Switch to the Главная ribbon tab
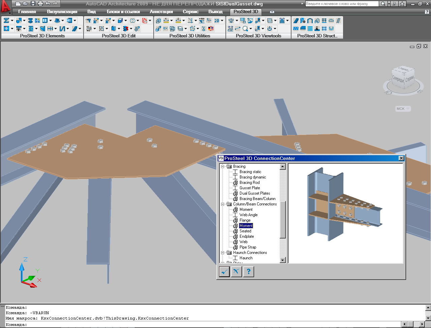 click(x=27, y=11)
